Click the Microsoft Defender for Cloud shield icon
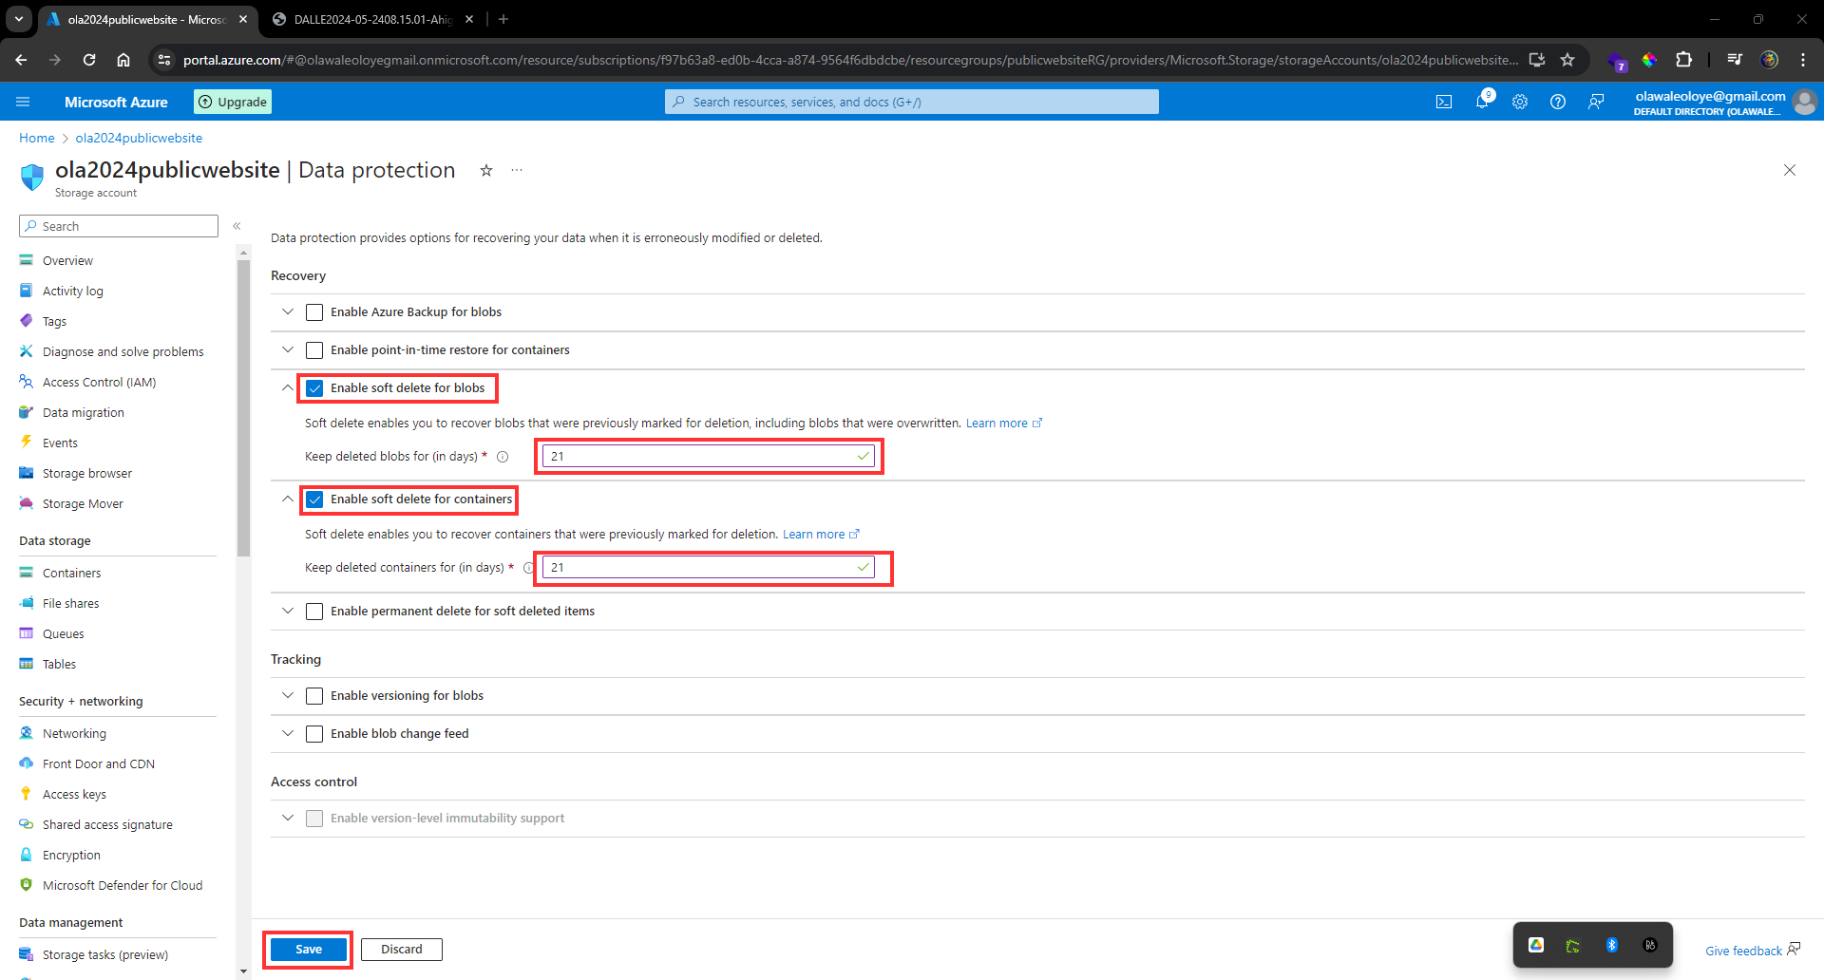This screenshot has width=1824, height=980. click(26, 885)
